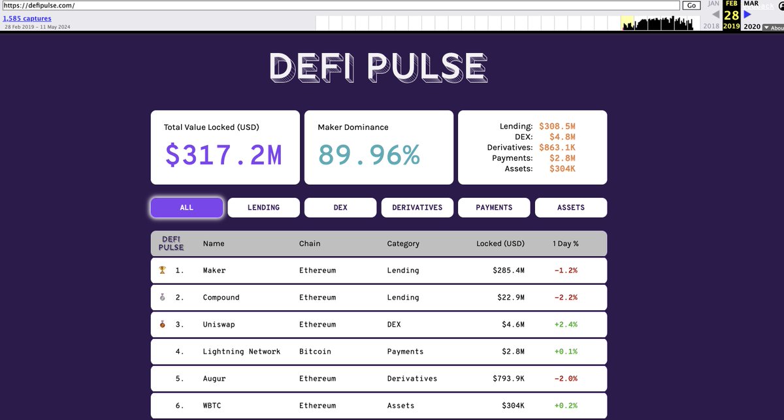Switch to the DEX tab
Image resolution: width=784 pixels, height=420 pixels.
click(340, 208)
